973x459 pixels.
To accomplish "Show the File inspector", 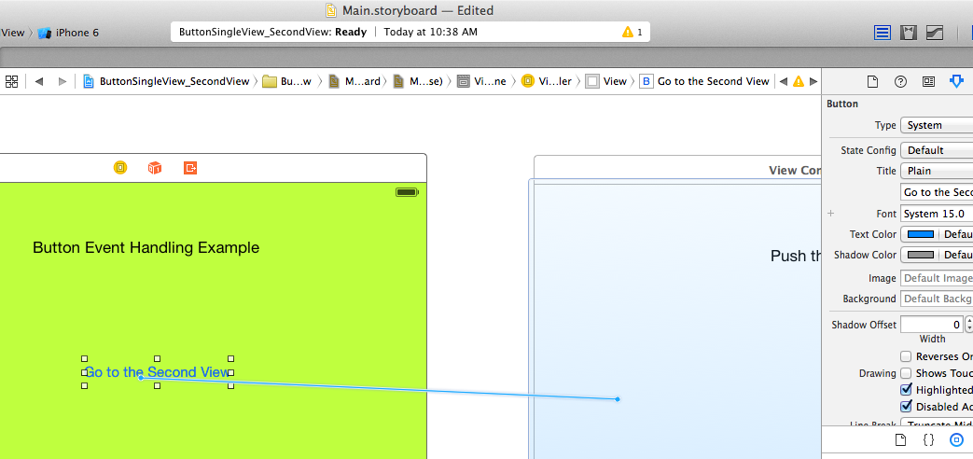I will (873, 81).
